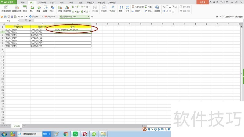Insert a formula with the π icon
Screen dimensions: 244x137
[x=127, y=8]
